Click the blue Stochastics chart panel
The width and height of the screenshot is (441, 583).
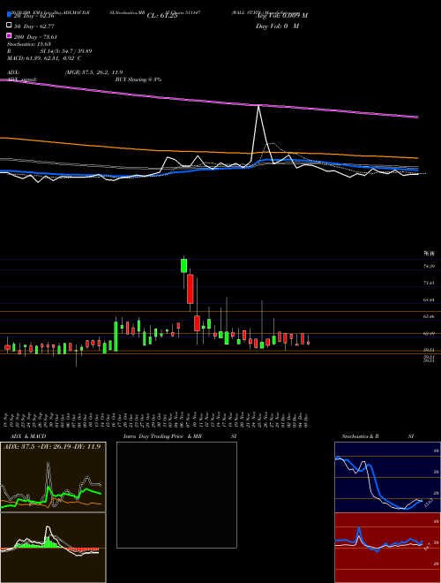tap(387, 477)
